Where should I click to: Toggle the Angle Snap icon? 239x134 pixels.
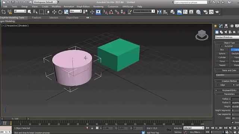111,12
